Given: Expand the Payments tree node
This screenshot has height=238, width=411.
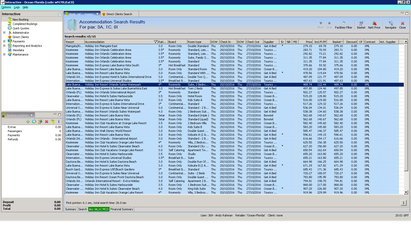Looking at the screenshot, I should (4, 41).
